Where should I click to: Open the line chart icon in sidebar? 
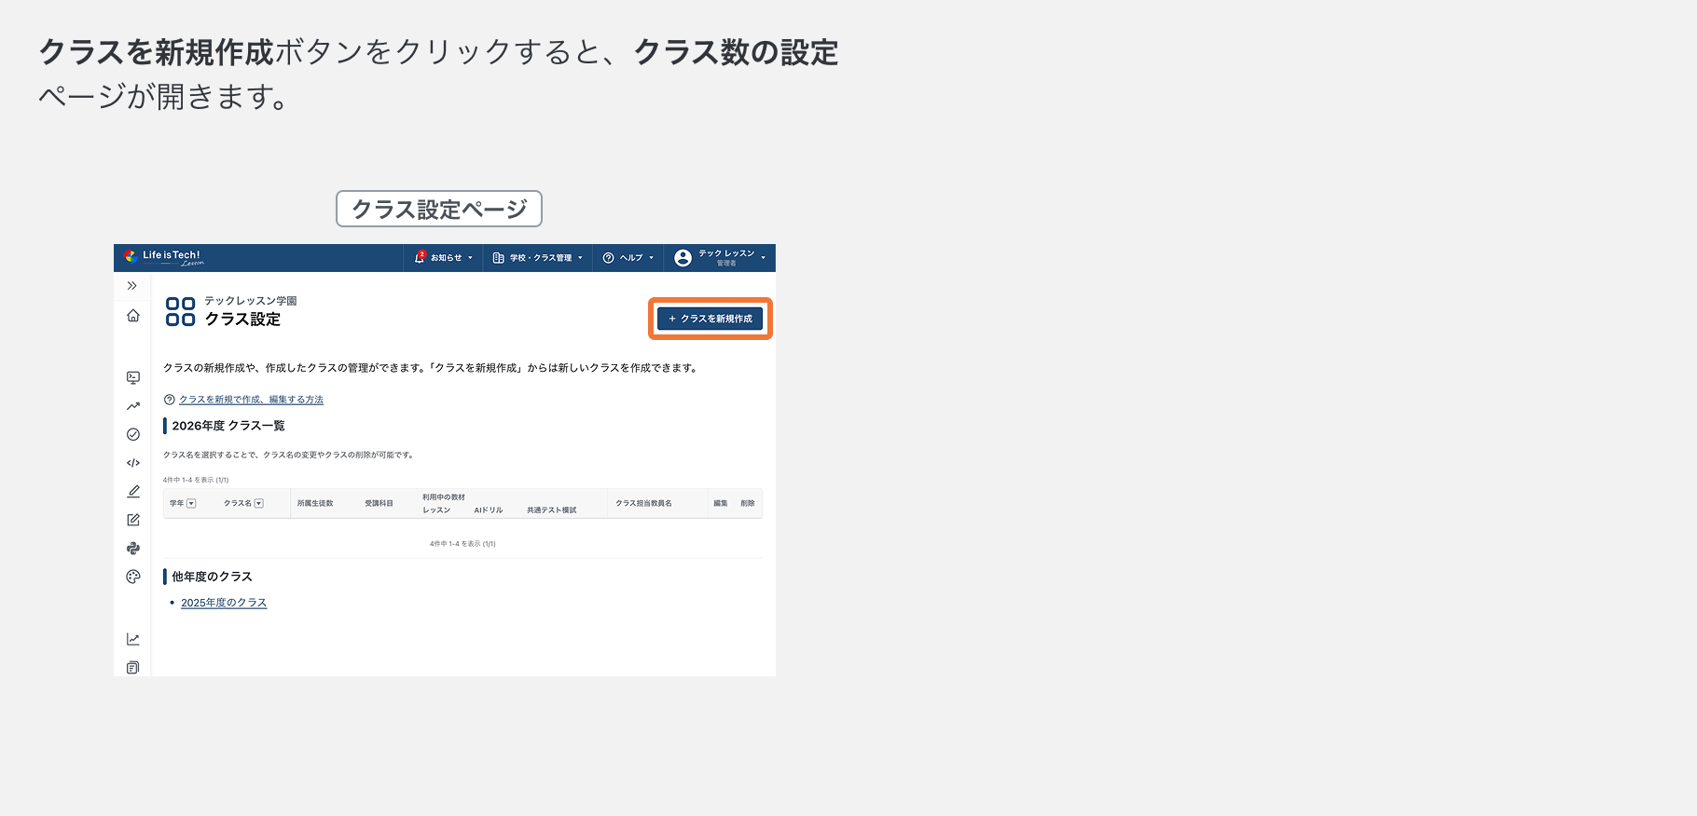tap(133, 639)
